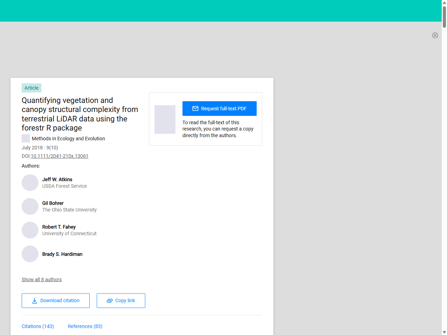This screenshot has width=447, height=335.
Task: Click the download arrow icon in Download citation
Action: point(35,300)
